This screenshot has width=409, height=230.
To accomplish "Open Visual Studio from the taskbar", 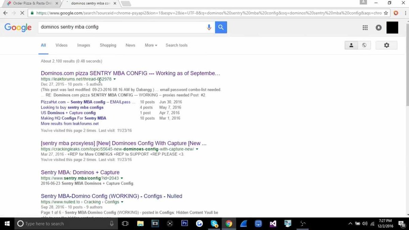I will click(x=273, y=224).
